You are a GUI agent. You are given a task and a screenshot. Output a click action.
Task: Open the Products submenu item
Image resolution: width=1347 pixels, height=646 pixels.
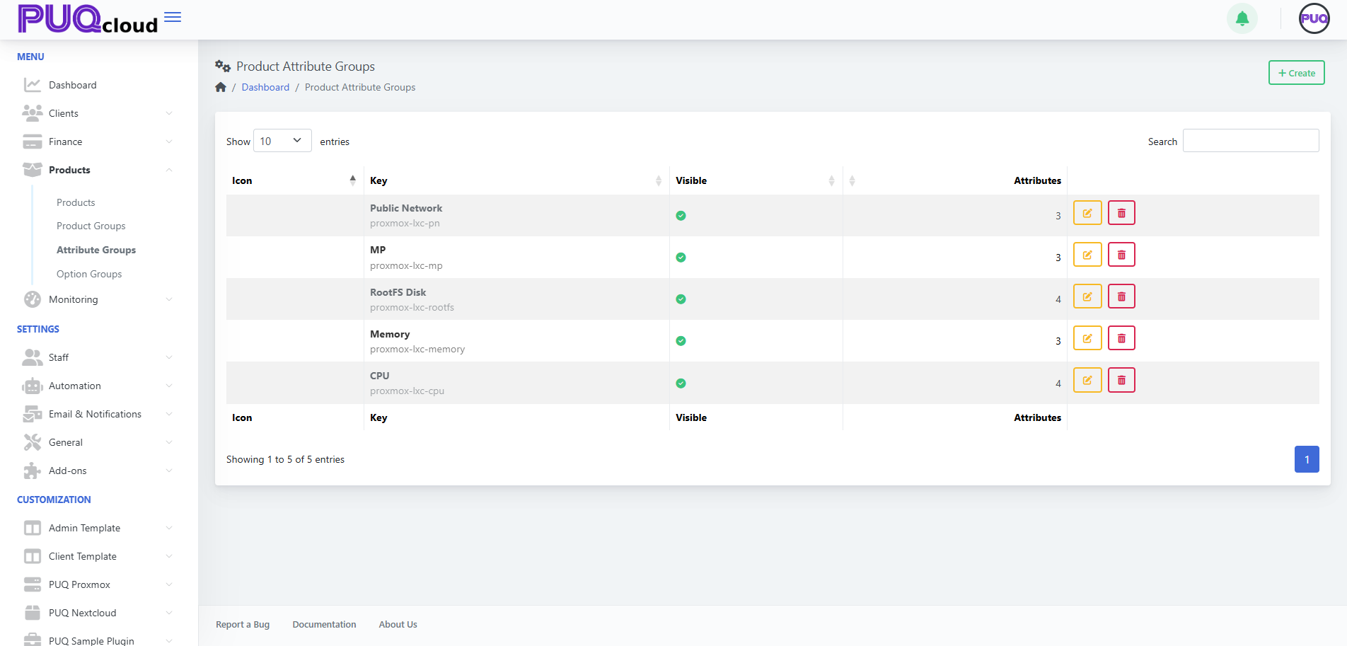click(x=76, y=202)
